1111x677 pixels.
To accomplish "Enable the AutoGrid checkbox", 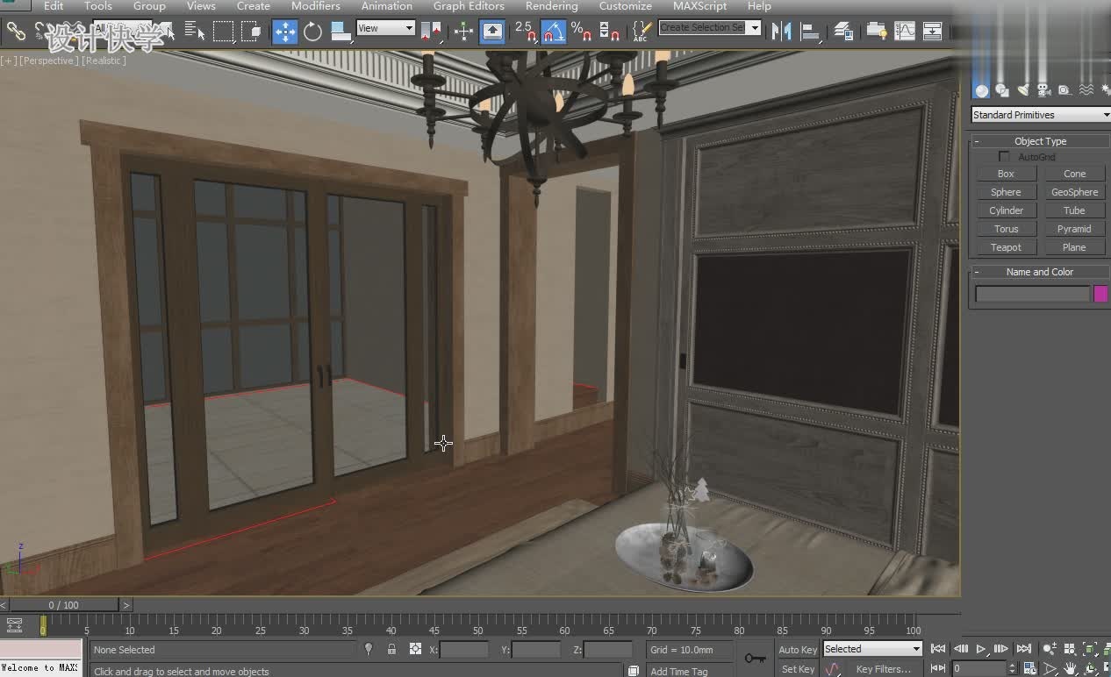I will point(1004,157).
